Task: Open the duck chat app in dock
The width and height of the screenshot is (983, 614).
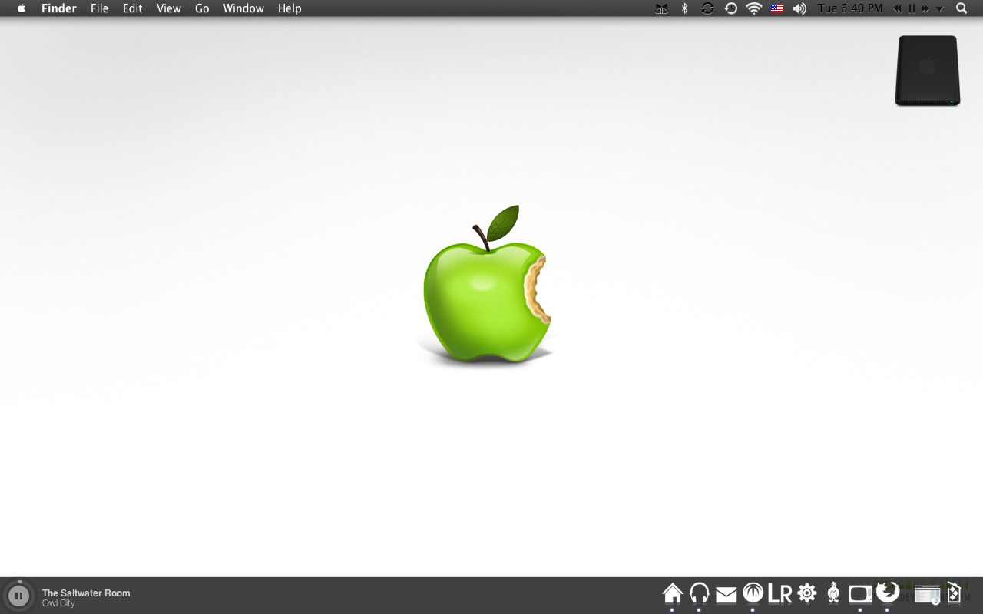Action: tap(833, 593)
